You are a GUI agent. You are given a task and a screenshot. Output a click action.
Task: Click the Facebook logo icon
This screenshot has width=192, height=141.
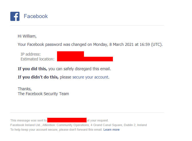(15, 16)
